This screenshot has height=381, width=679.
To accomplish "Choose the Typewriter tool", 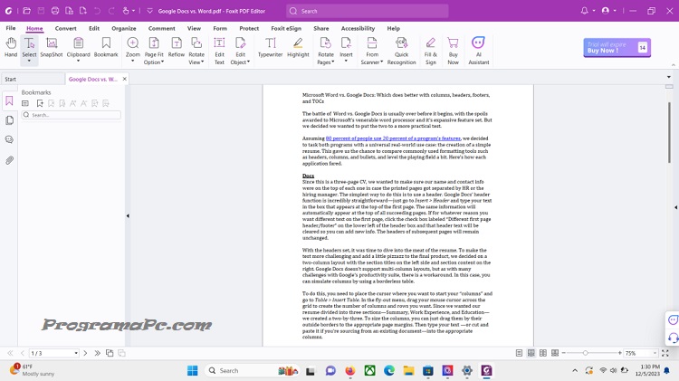I will (270, 47).
